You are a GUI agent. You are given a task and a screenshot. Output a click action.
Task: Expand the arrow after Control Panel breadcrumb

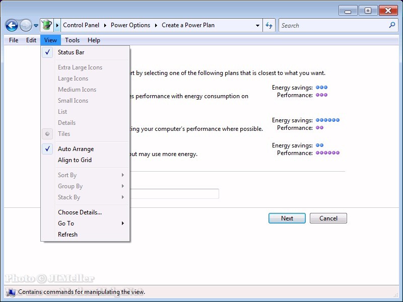coord(105,25)
